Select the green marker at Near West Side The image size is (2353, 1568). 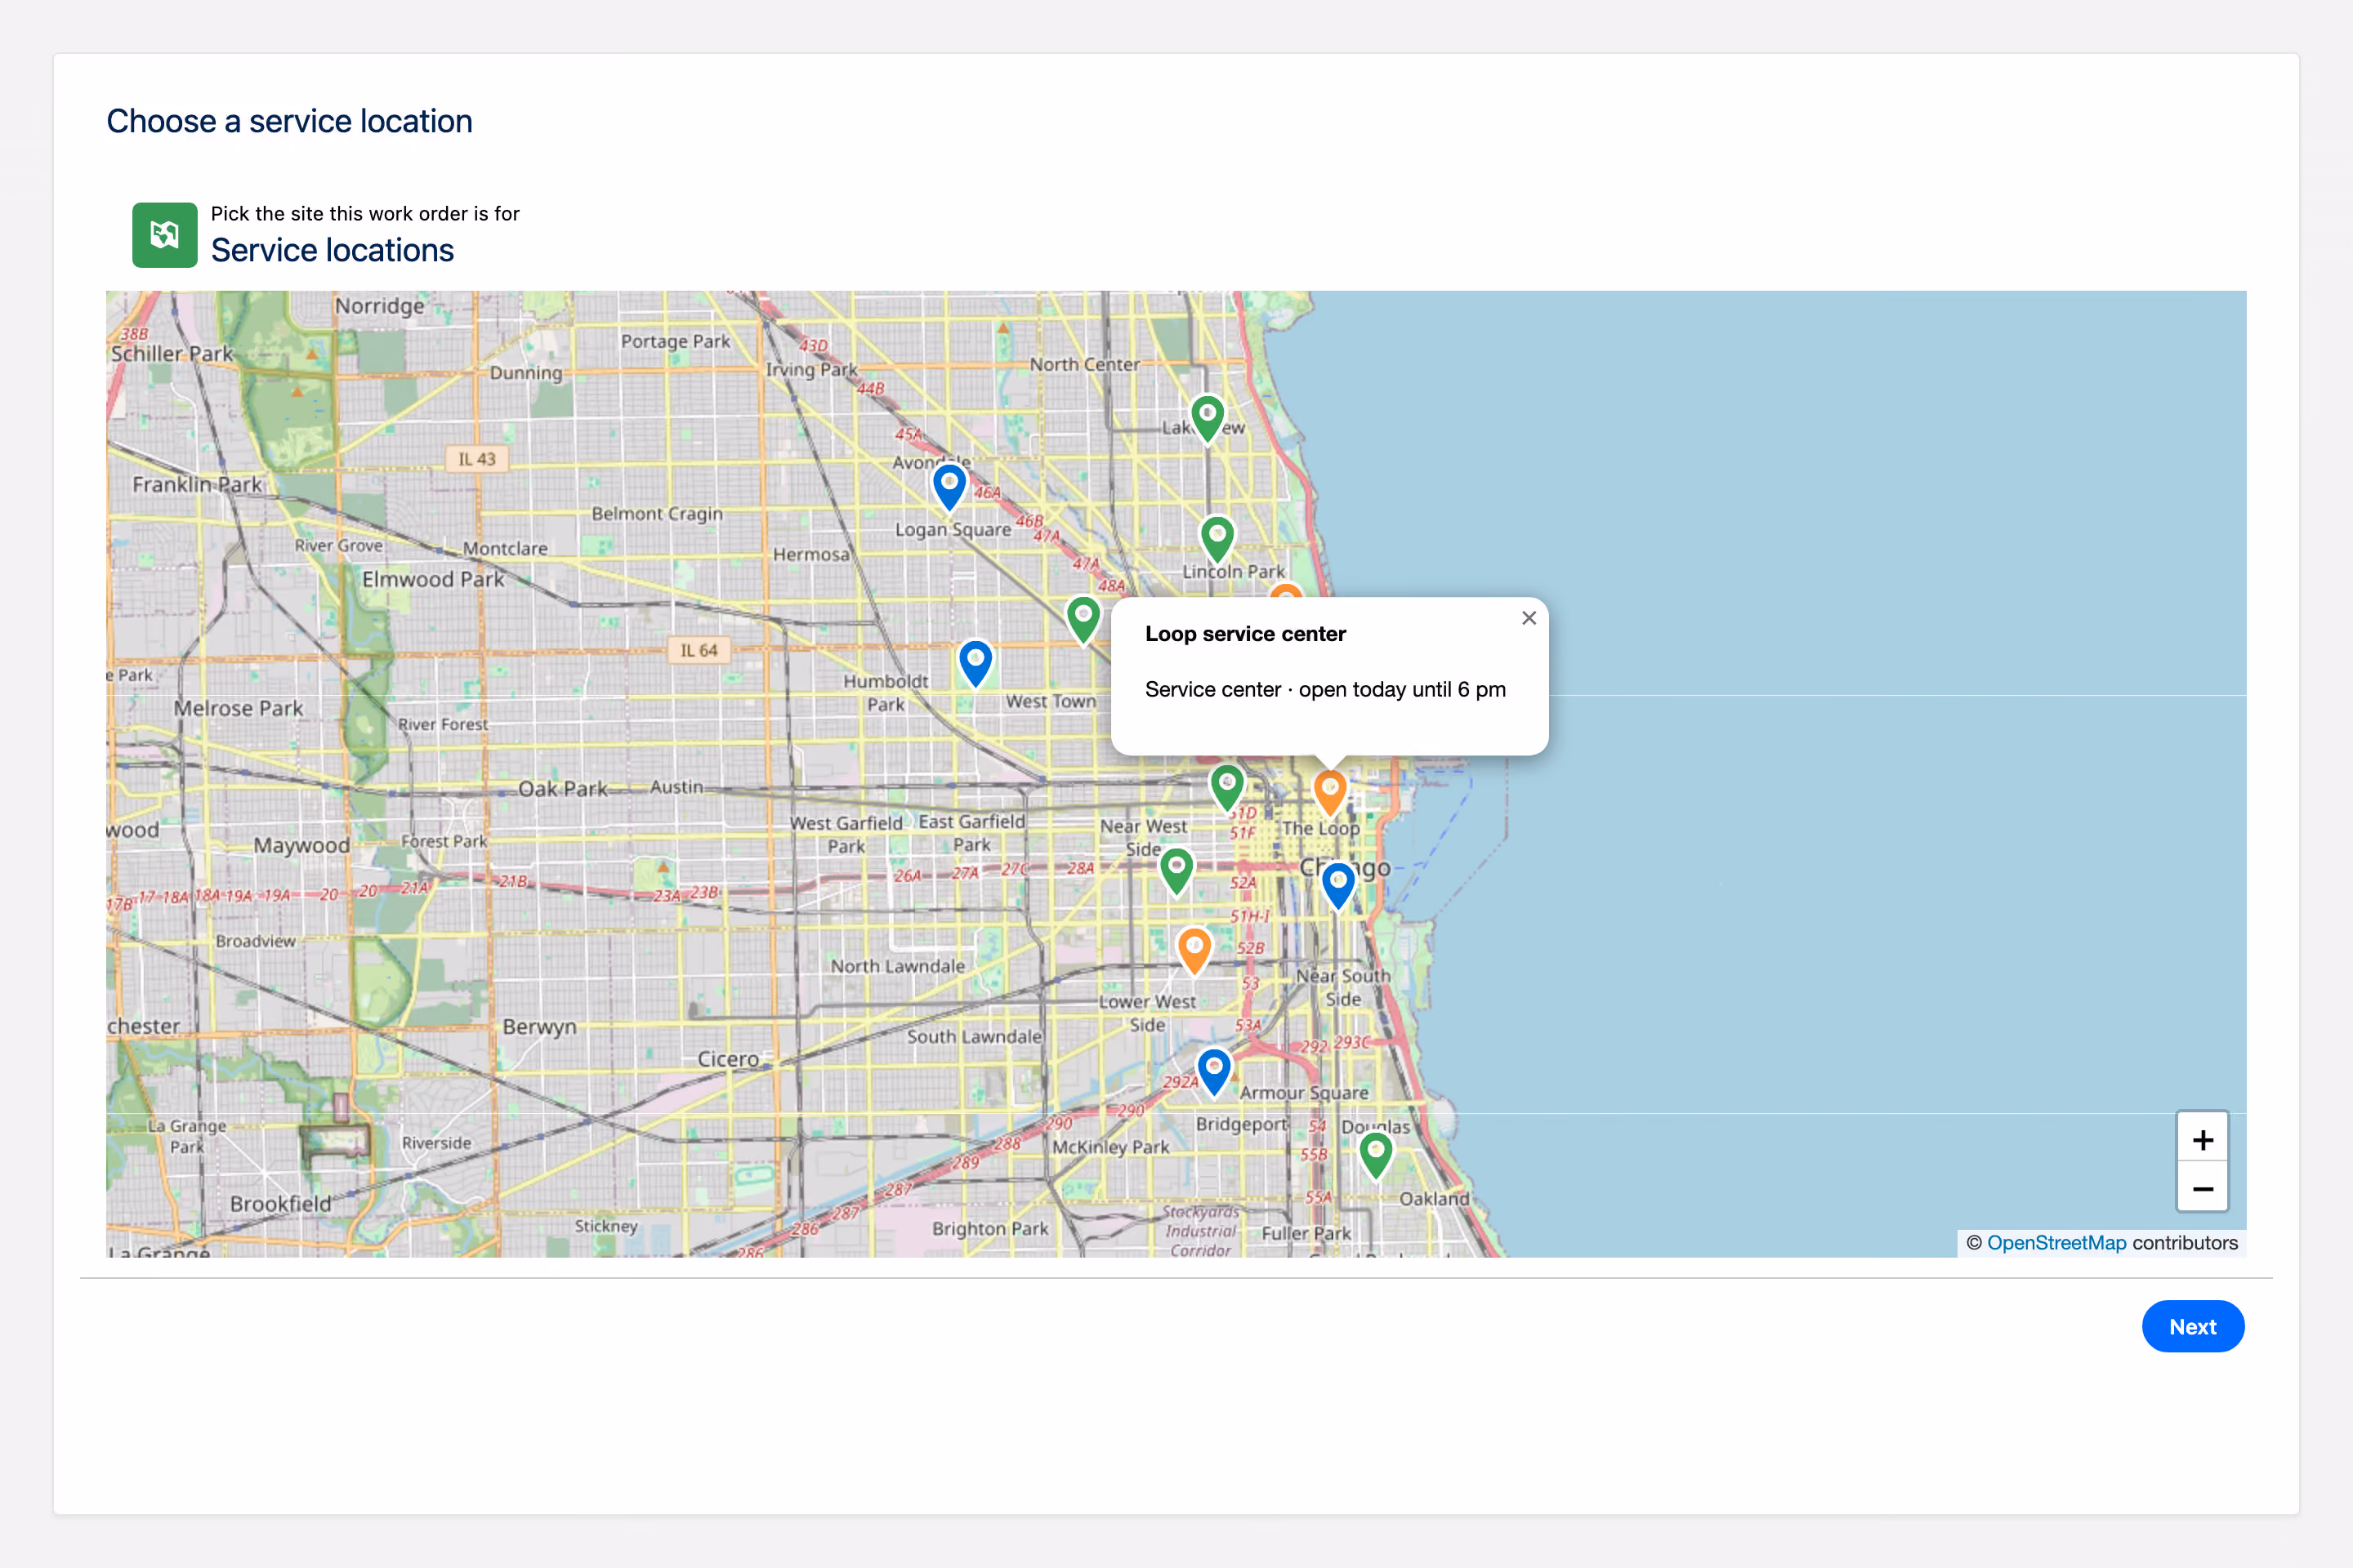coord(1176,871)
